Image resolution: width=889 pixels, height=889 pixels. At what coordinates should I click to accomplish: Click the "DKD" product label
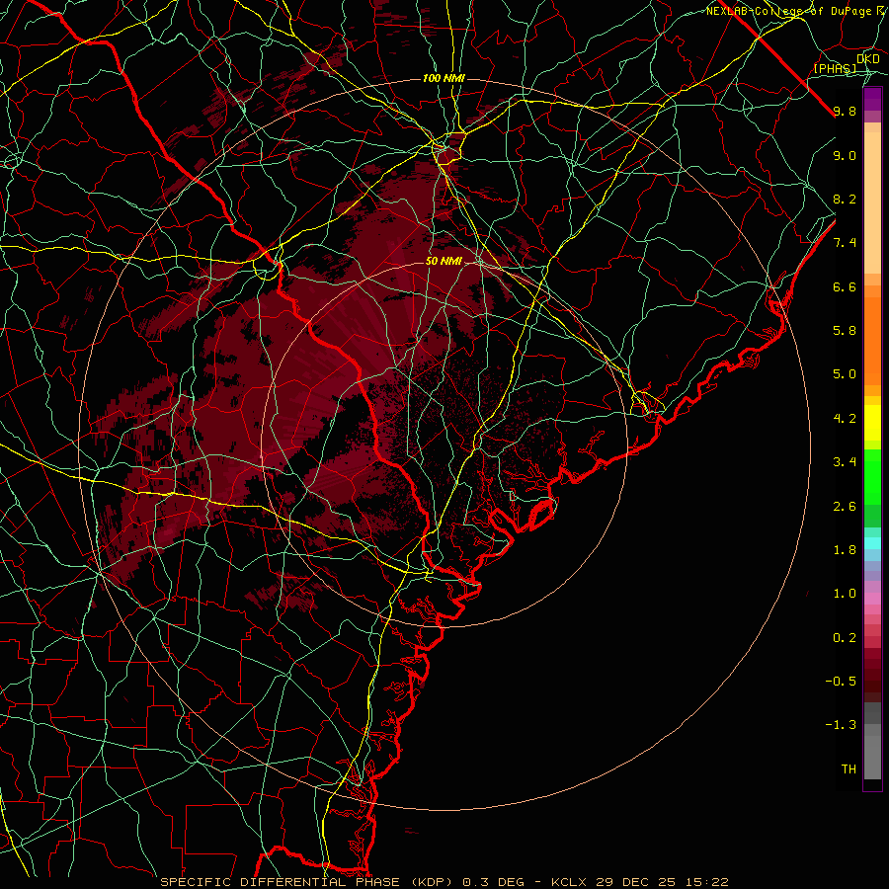tap(868, 59)
